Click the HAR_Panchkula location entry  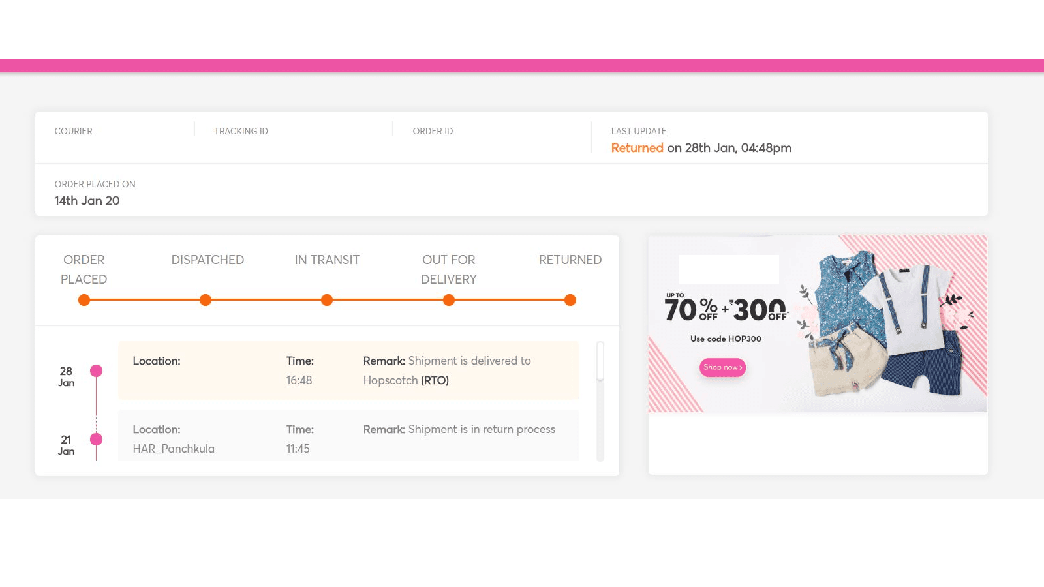173,448
